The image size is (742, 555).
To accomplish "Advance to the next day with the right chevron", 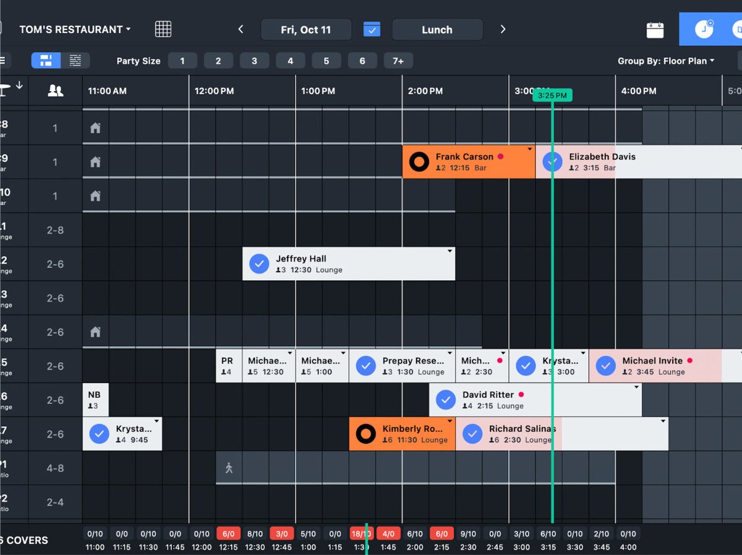I will (x=502, y=28).
